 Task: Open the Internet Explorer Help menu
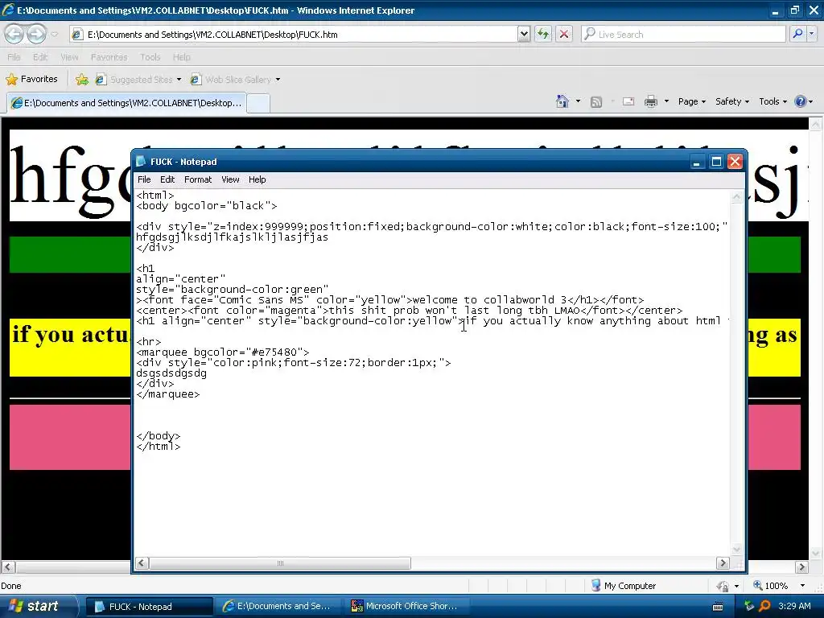[x=181, y=57]
